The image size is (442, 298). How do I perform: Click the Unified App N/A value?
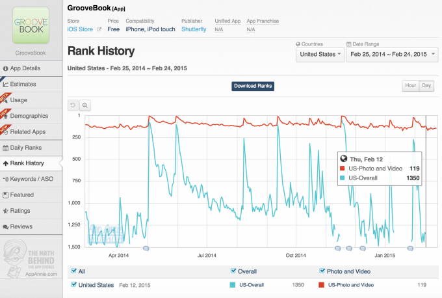219,30
